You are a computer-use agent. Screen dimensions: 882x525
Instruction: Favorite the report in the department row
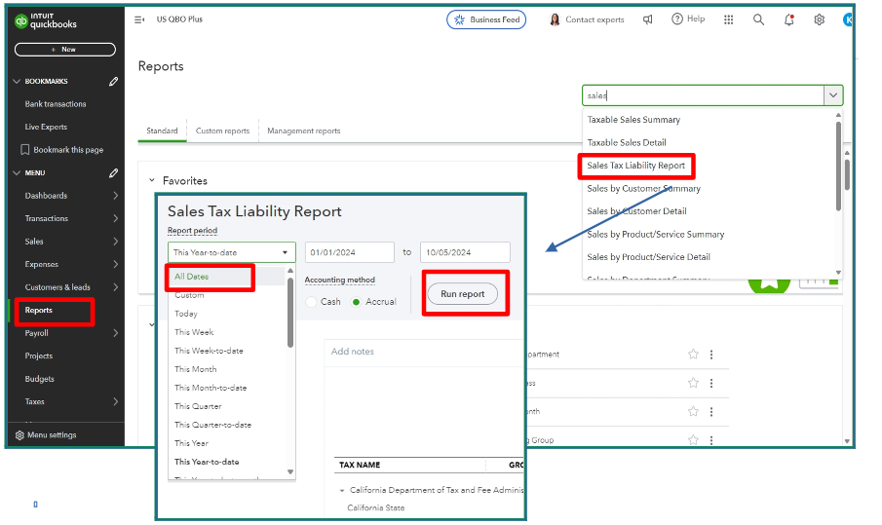(x=693, y=355)
